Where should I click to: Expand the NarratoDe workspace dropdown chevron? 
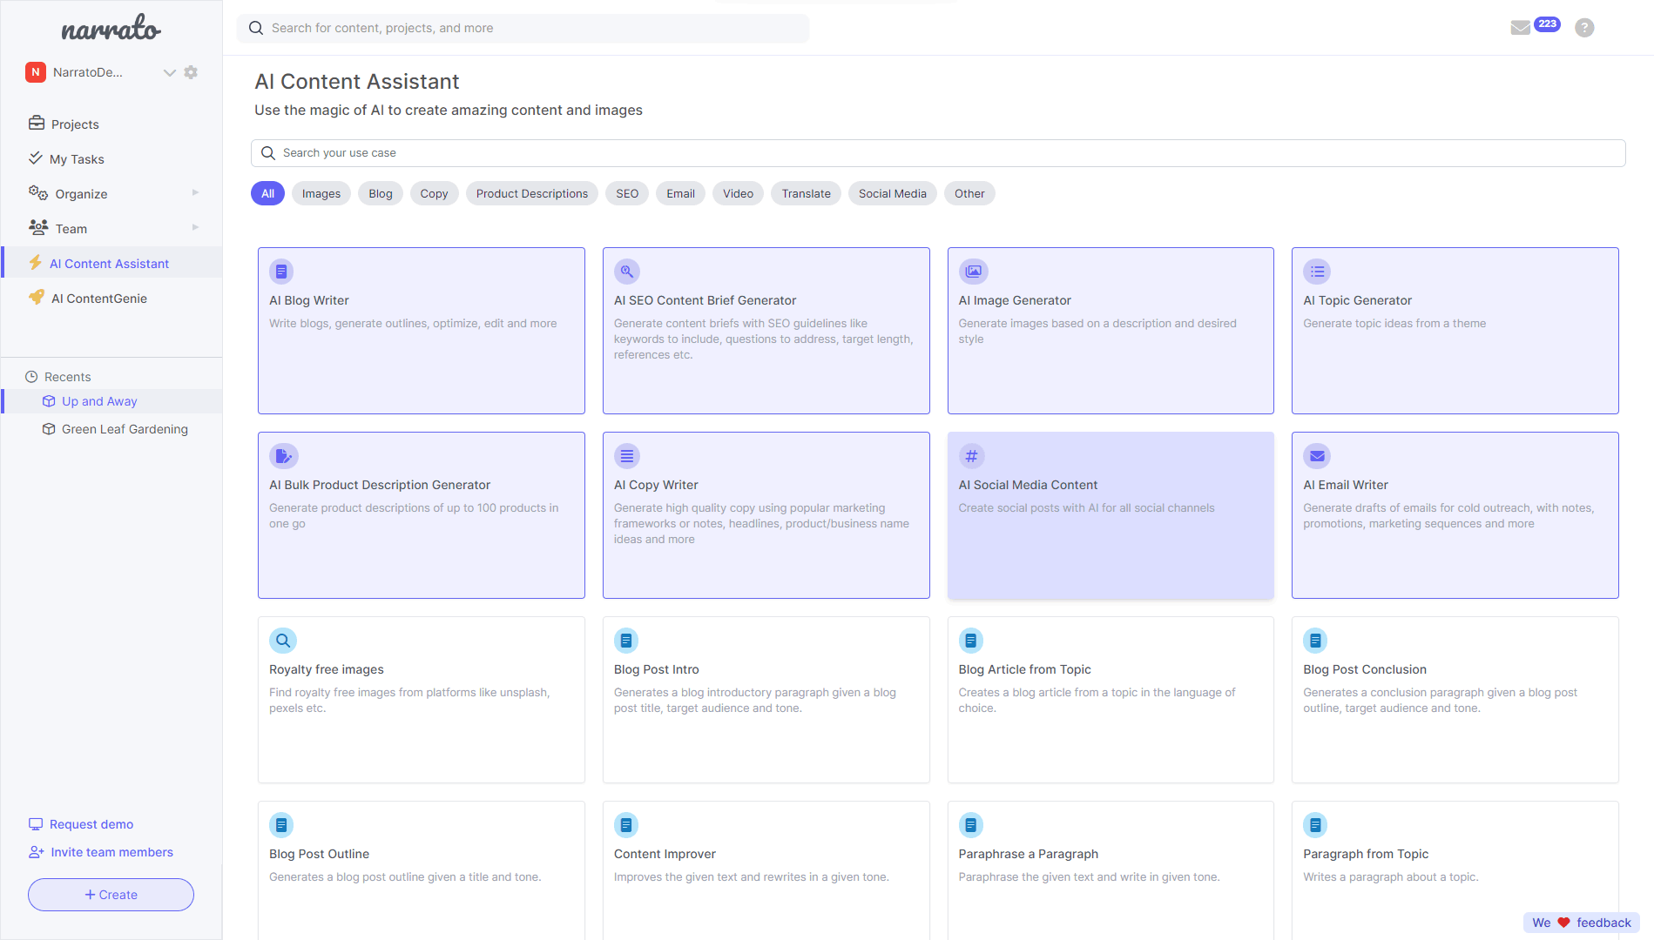170,73
